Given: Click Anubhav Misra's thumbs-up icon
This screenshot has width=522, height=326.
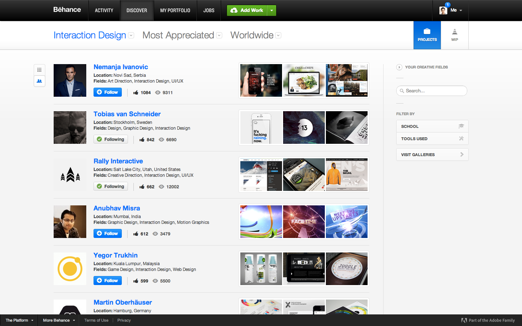Looking at the screenshot, I should pyautogui.click(x=136, y=234).
